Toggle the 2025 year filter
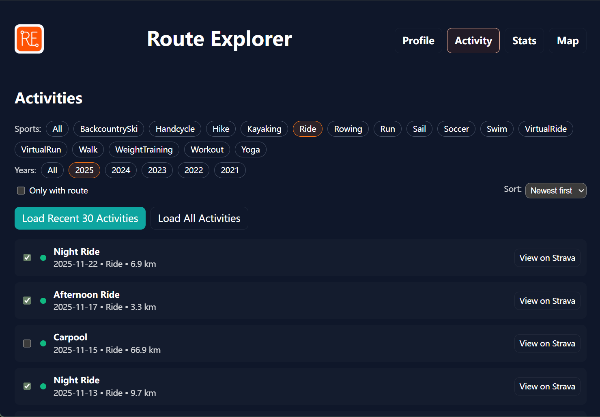Image resolution: width=600 pixels, height=417 pixels. pyautogui.click(x=84, y=170)
